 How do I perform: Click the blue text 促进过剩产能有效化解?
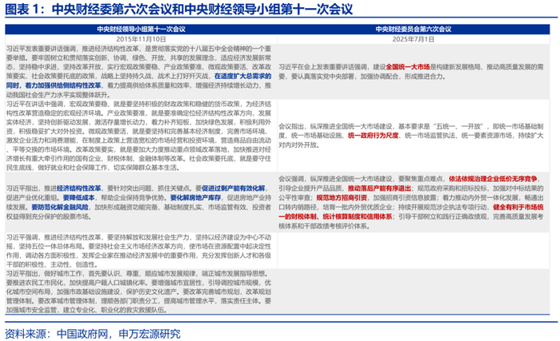point(234,188)
